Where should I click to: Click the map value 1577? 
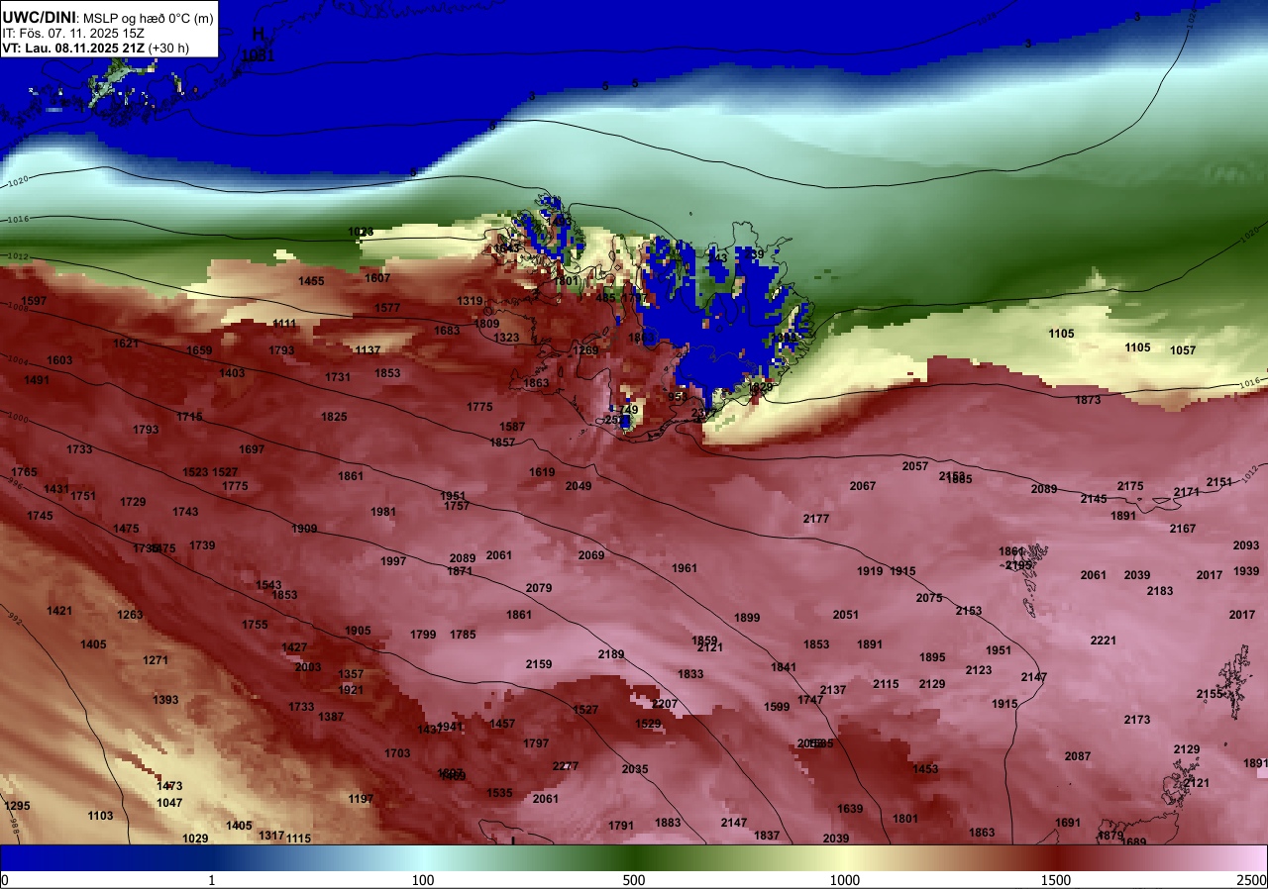click(x=387, y=308)
